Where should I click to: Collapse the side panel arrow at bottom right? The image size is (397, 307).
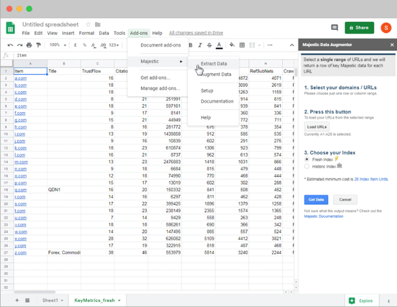(388, 301)
